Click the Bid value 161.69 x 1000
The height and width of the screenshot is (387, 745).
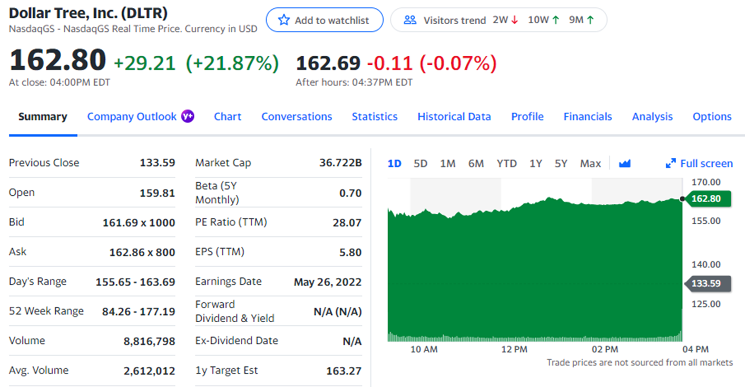click(139, 223)
